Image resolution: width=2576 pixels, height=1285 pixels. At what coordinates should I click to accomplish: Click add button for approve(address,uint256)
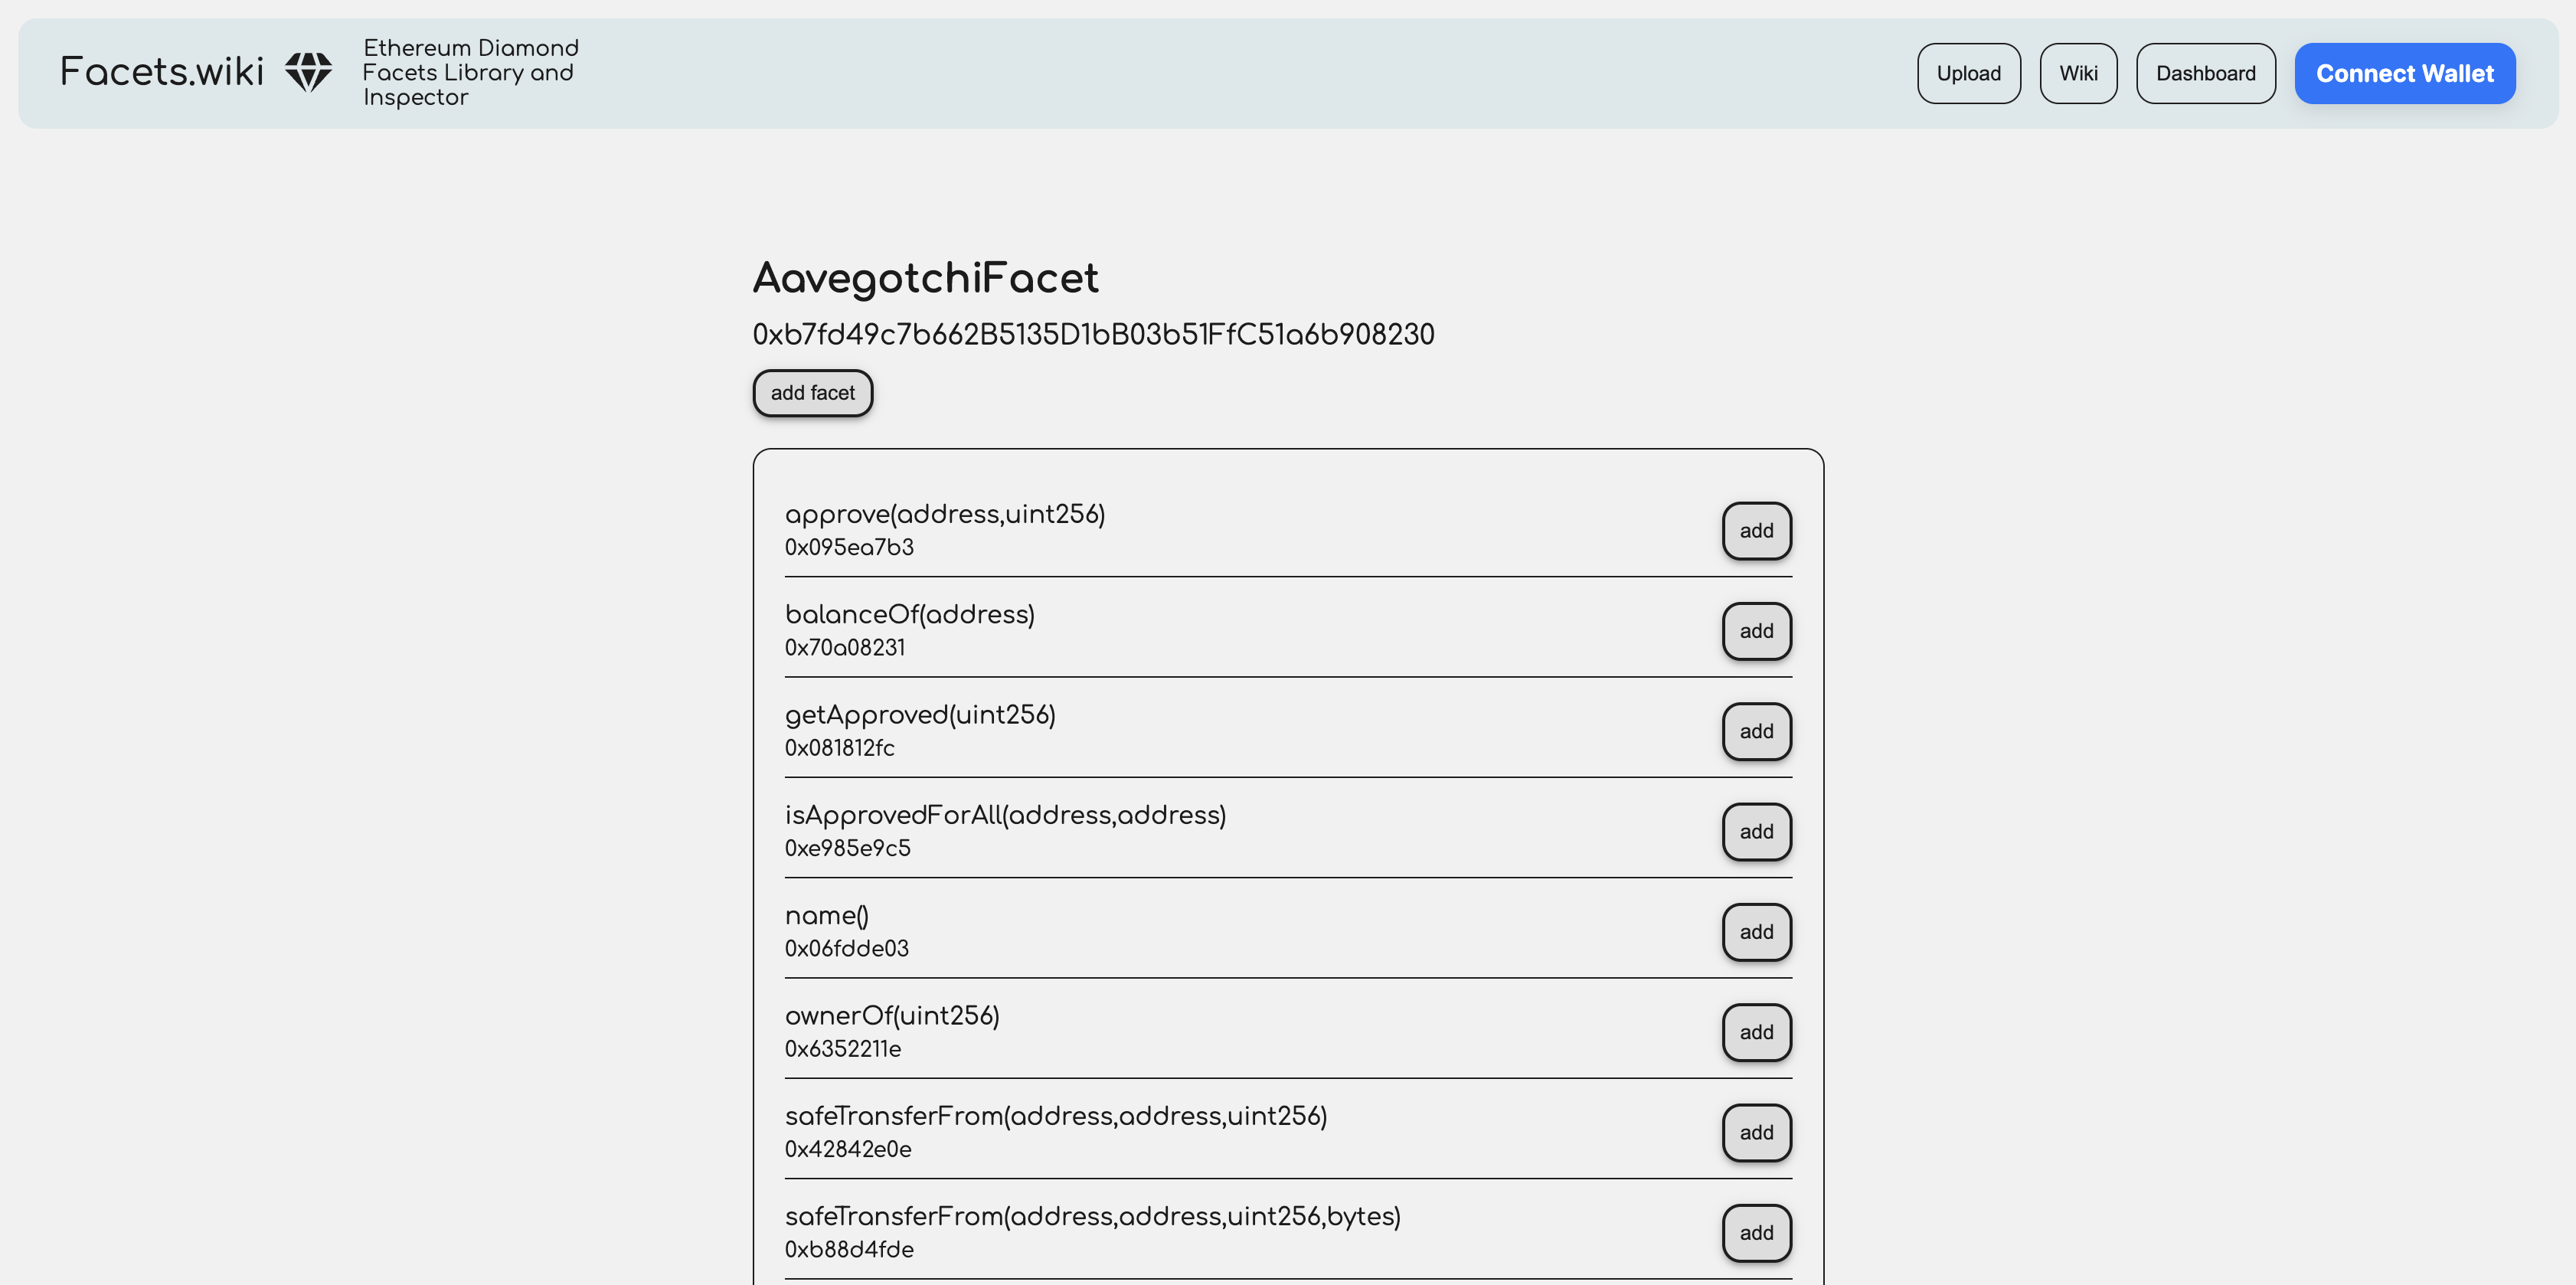(1756, 529)
